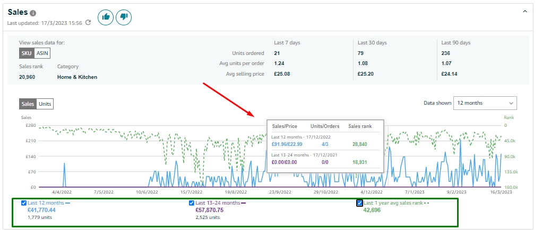Uncheck the Last 13-24 months series checkbox
542x230 pixels.
[x=192, y=203]
